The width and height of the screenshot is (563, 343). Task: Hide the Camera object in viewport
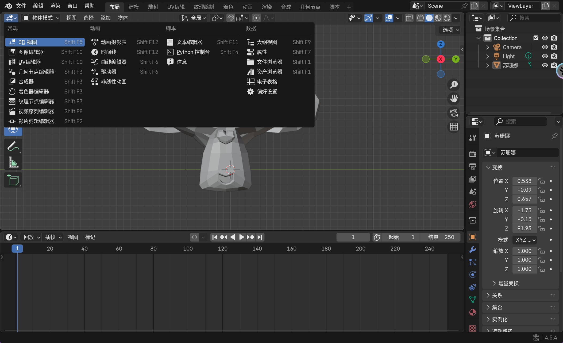[545, 47]
